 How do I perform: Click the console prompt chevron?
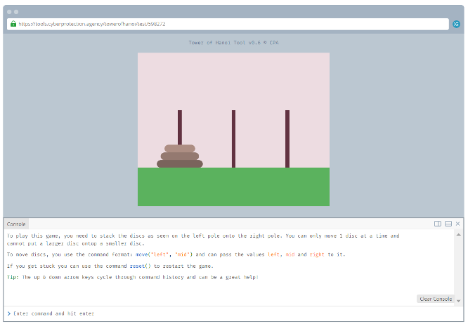pos(8,313)
